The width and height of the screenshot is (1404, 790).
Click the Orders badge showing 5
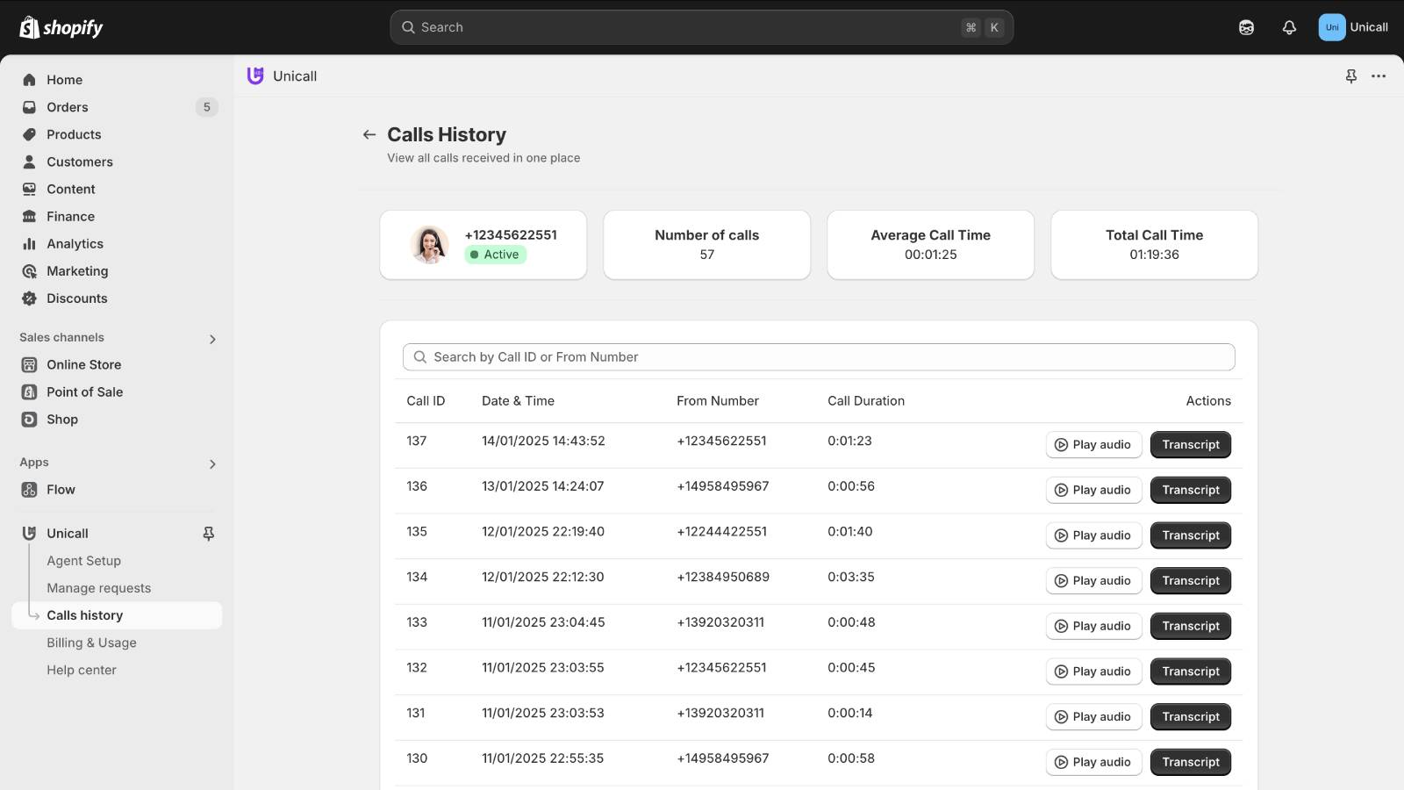(206, 107)
